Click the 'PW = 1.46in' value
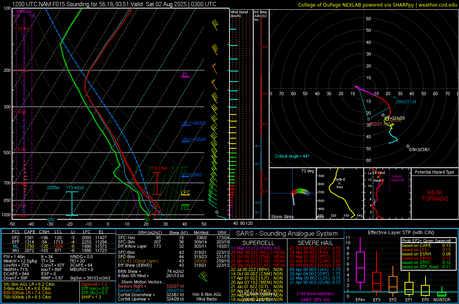The height and width of the screenshot is (304, 459). pos(14,257)
